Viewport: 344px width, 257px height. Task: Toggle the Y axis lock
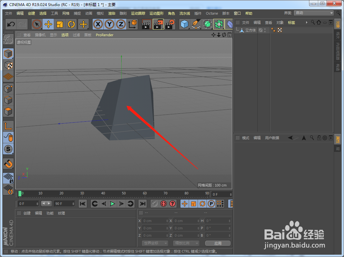[109, 24]
